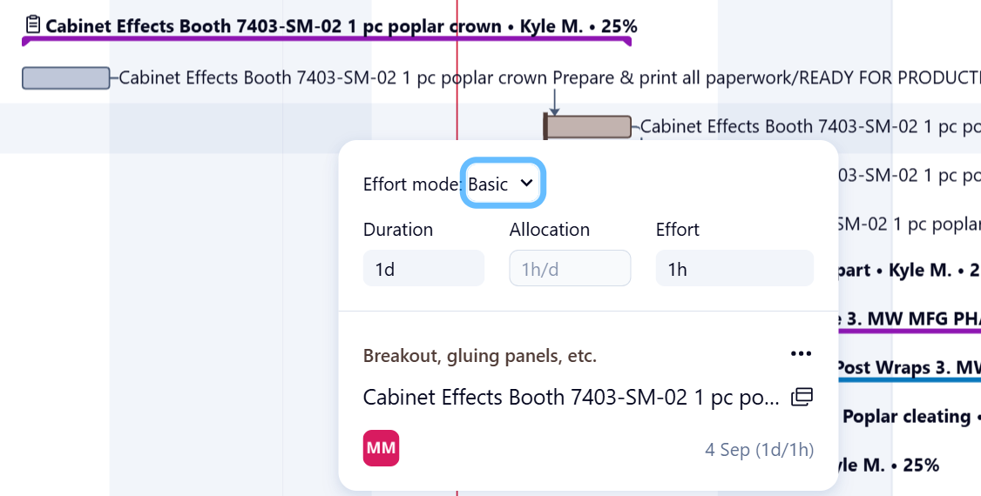Click the bold poplar crown Kyle M. 25% header

341,26
